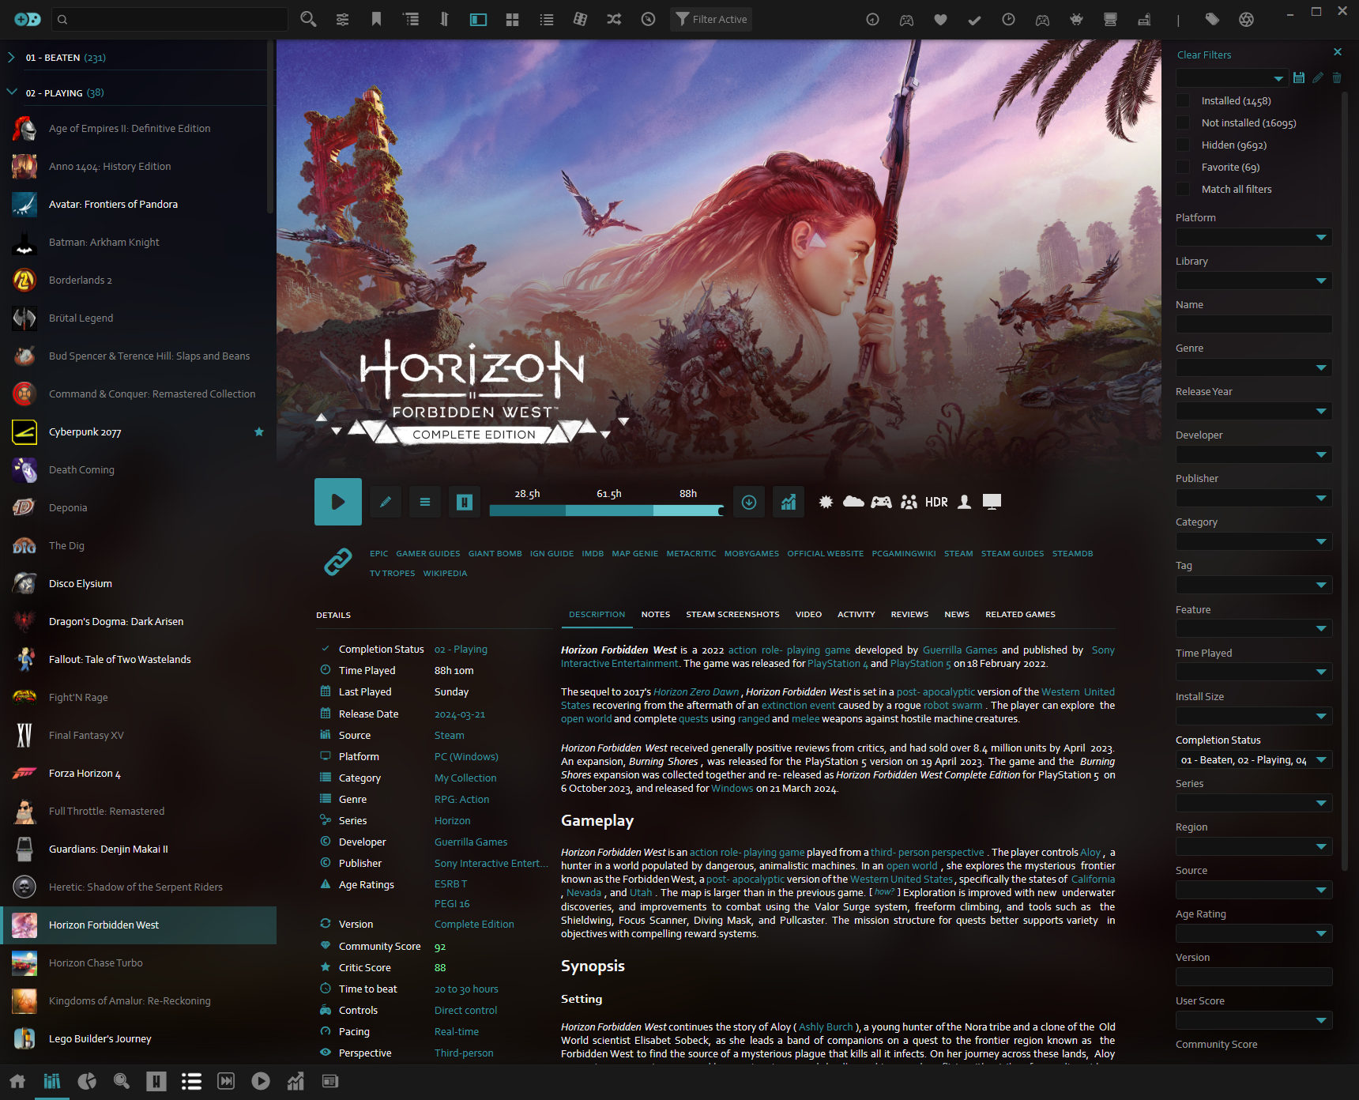
Task: Switch to the STEAM SCREENSHOTS tab
Action: point(732,615)
